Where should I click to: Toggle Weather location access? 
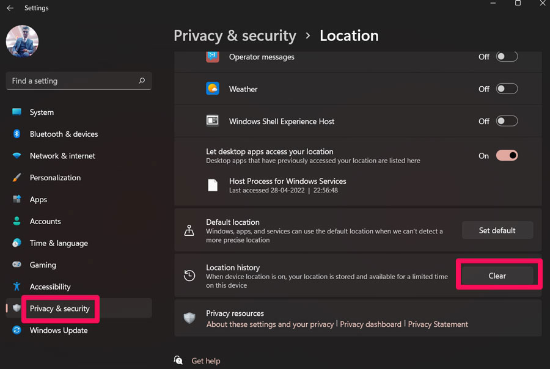[507, 89]
